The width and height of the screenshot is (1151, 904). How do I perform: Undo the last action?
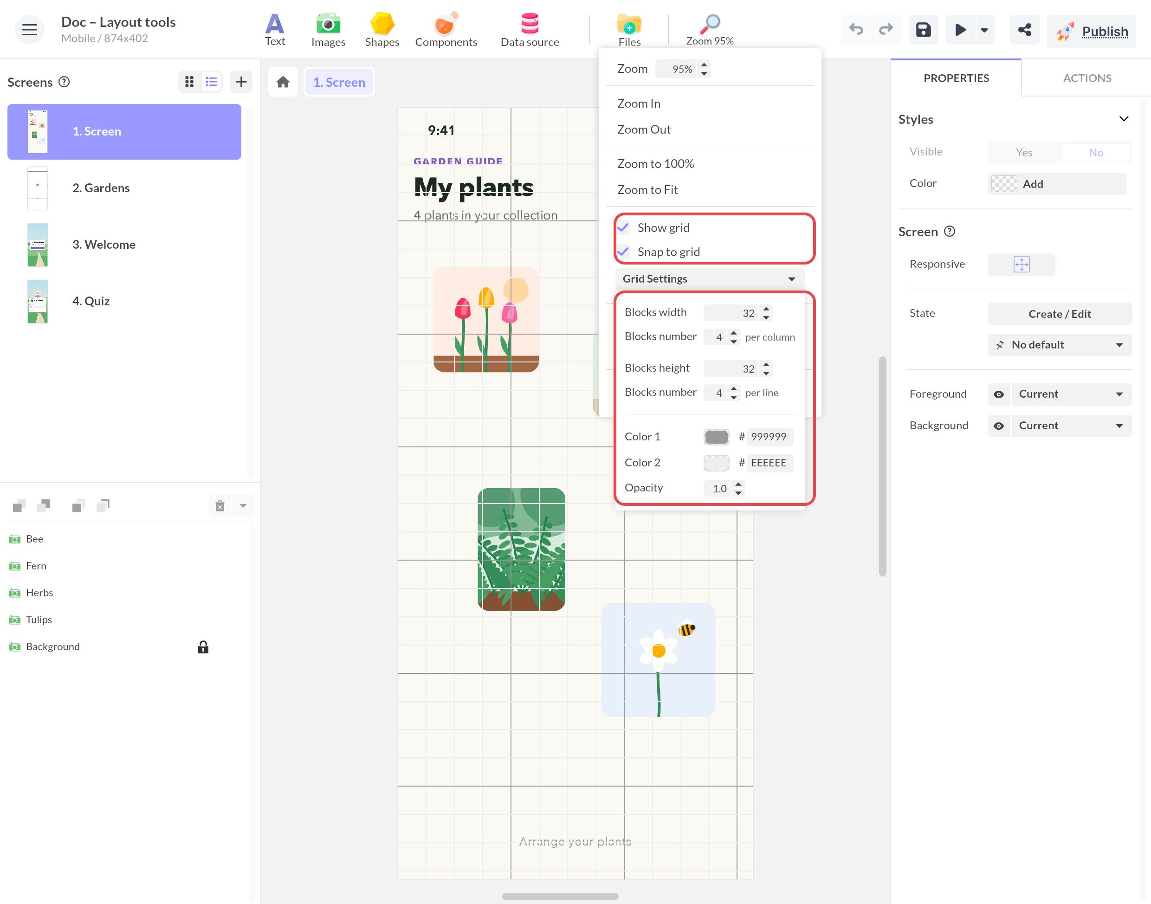pyautogui.click(x=856, y=30)
